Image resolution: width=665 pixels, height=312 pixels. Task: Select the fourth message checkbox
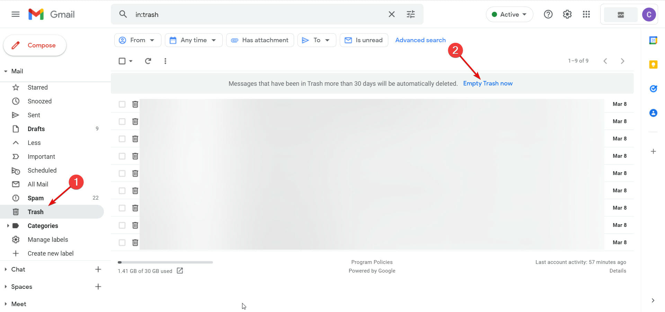pos(122,156)
